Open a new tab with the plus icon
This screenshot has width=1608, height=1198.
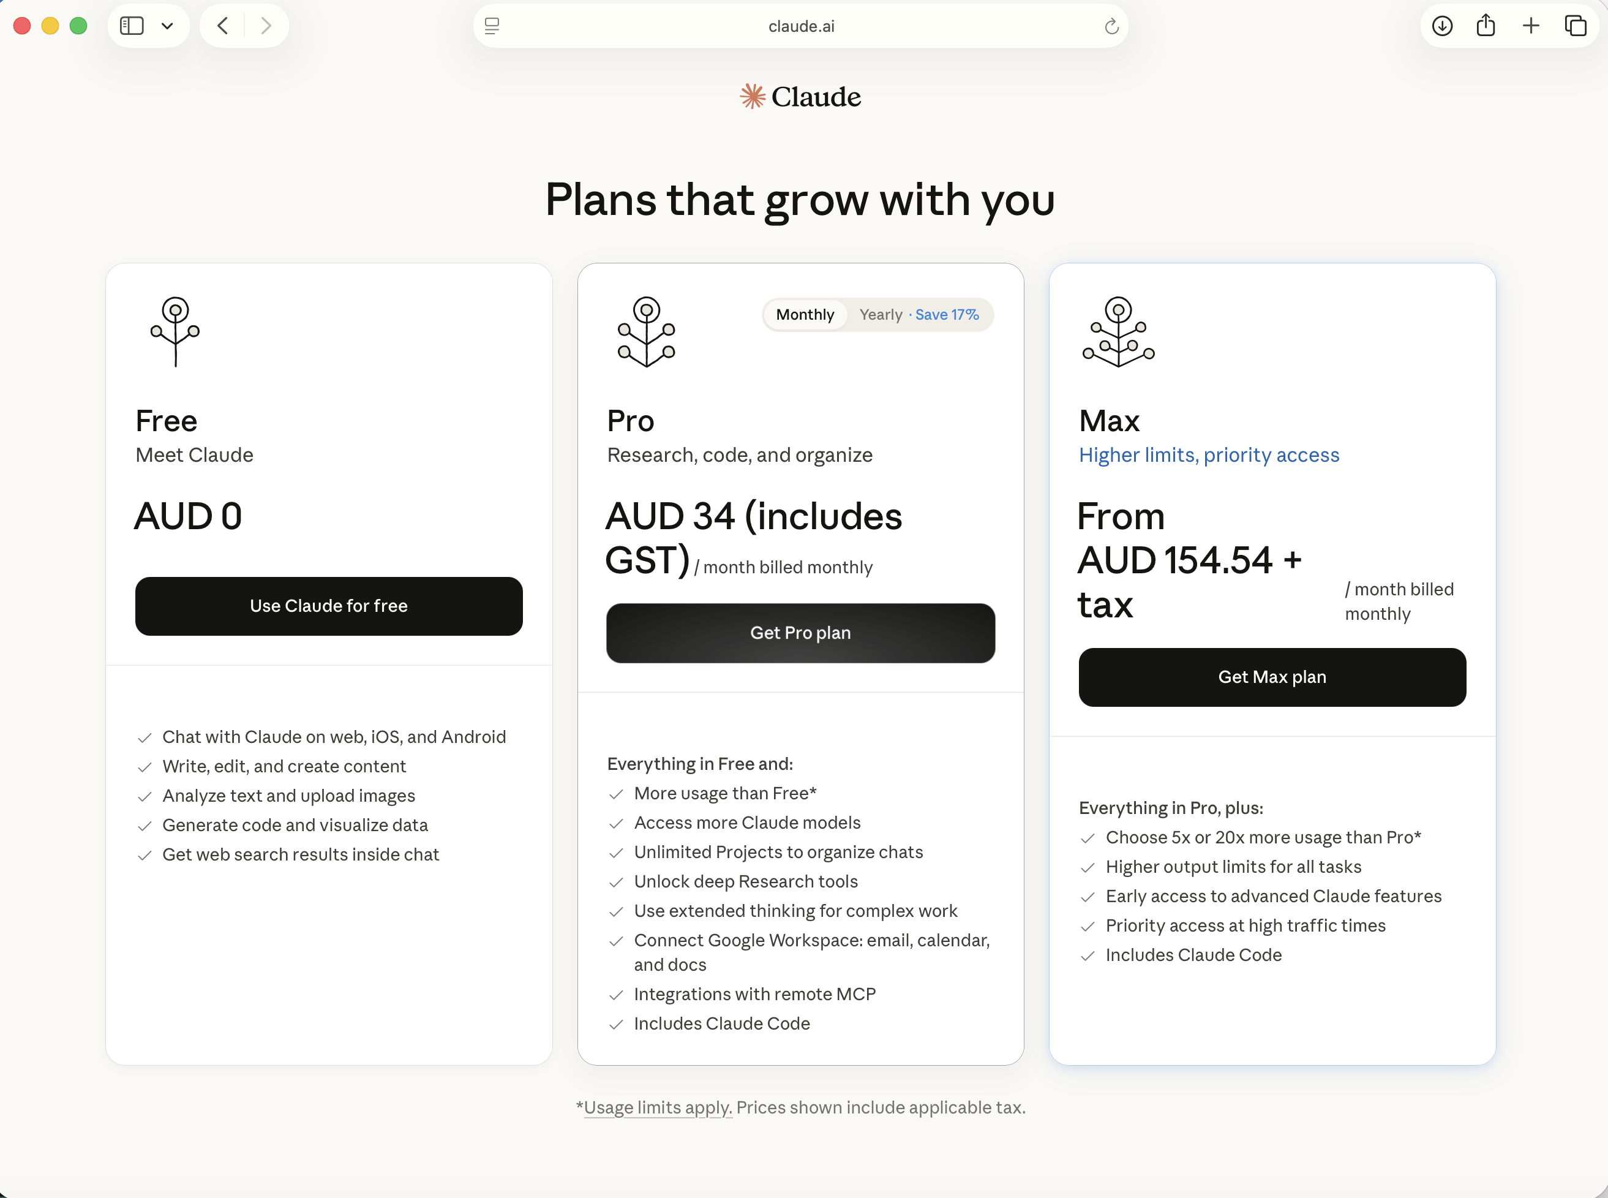pyautogui.click(x=1530, y=26)
